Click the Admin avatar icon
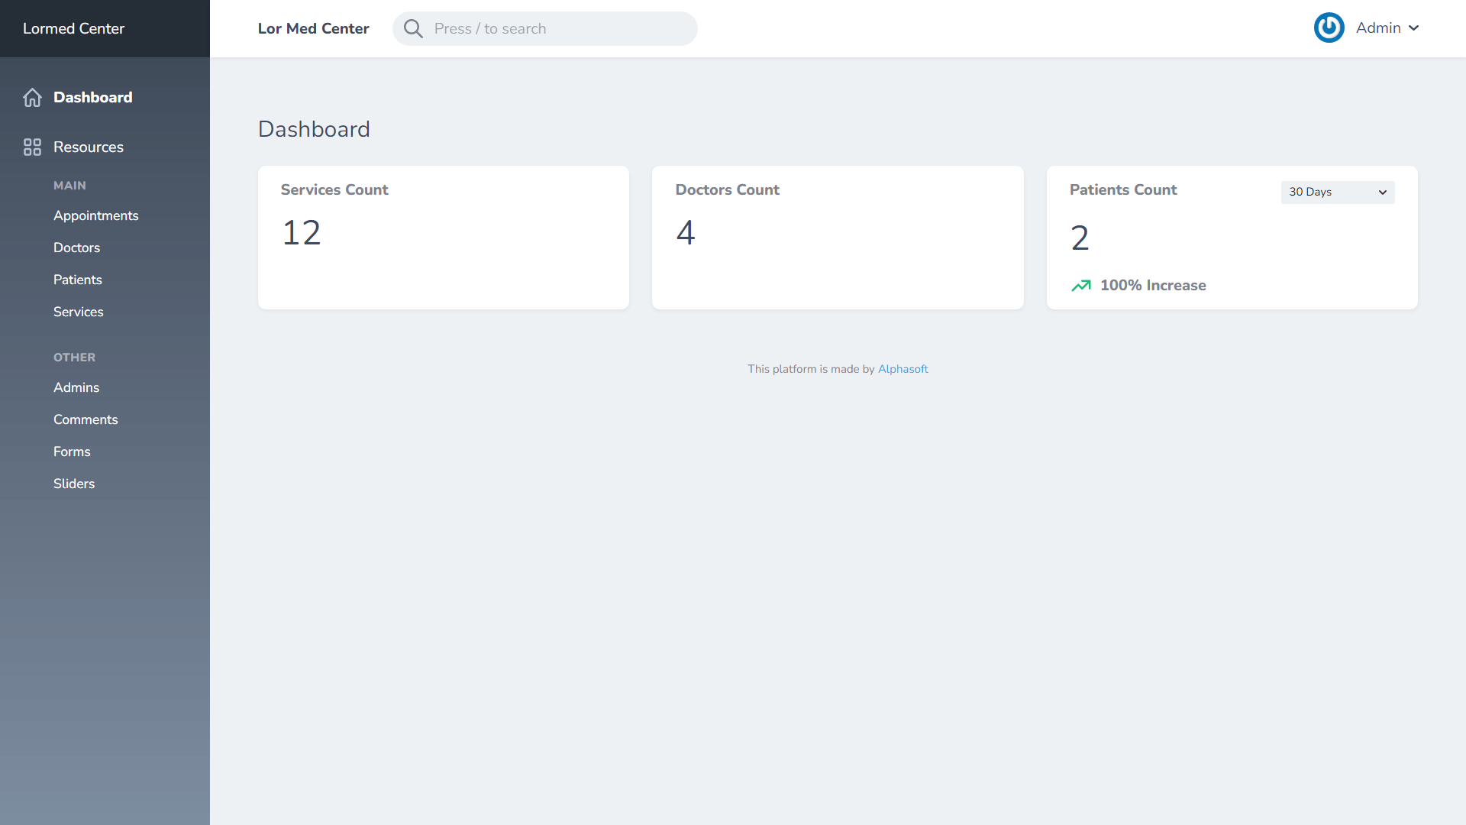This screenshot has width=1466, height=825. click(x=1329, y=28)
